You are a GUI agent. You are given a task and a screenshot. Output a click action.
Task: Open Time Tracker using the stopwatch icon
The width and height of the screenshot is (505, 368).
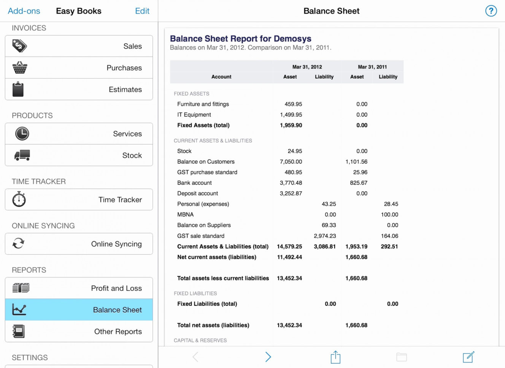[x=19, y=200]
